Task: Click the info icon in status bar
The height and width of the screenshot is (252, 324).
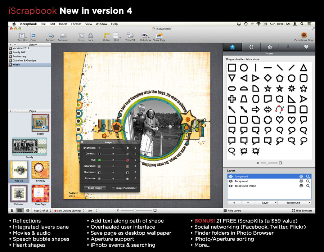Action: [x=28, y=211]
